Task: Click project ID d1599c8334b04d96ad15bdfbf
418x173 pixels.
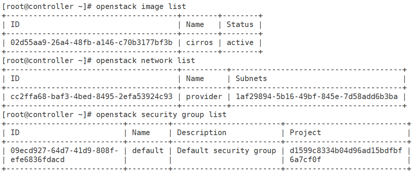Action: [346, 151]
